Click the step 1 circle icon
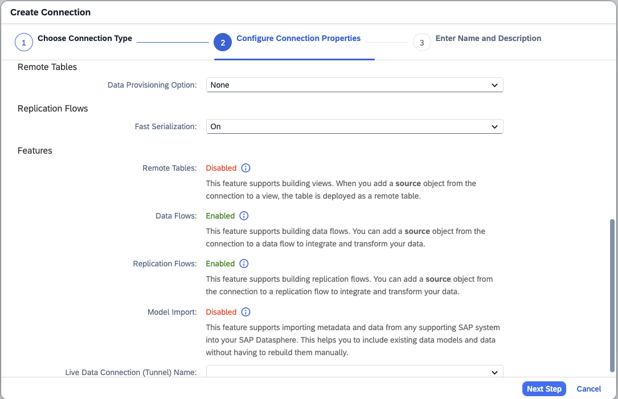This screenshot has height=399, width=618. [23, 43]
